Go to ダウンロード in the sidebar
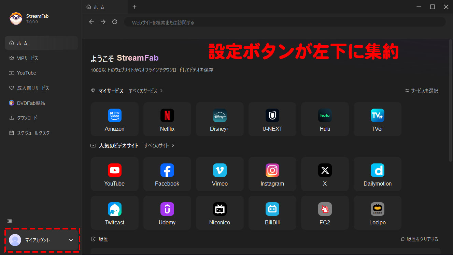This screenshot has height=255, width=453. click(x=27, y=118)
